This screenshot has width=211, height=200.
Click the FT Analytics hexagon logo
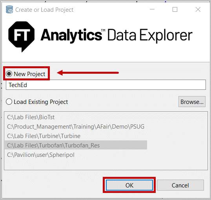(x=22, y=36)
